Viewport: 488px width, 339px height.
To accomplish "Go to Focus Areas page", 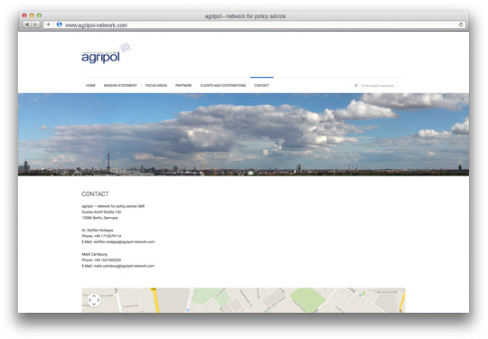I will tap(156, 85).
